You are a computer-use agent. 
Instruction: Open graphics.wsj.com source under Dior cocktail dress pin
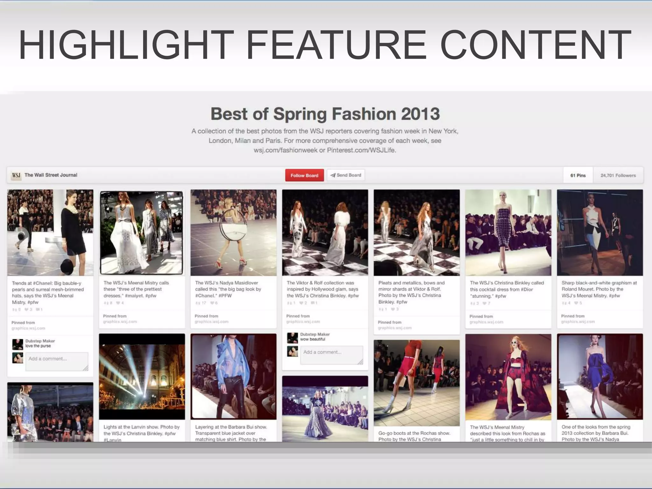[486, 322]
